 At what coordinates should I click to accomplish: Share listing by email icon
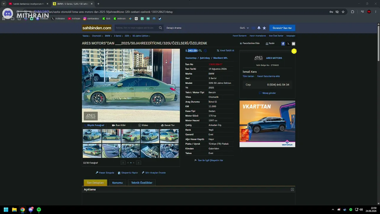pyautogui.click(x=294, y=44)
